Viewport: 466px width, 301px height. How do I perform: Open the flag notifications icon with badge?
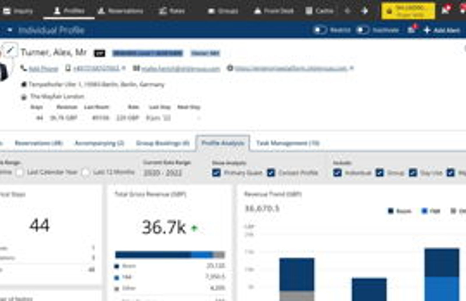coord(446,10)
